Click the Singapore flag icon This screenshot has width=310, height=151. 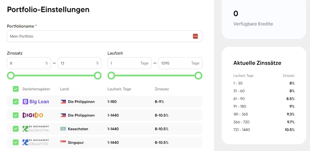point(63,142)
